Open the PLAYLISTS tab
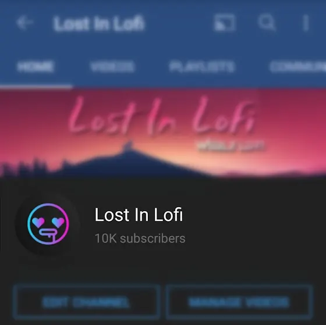The image size is (326, 325). pos(202,67)
